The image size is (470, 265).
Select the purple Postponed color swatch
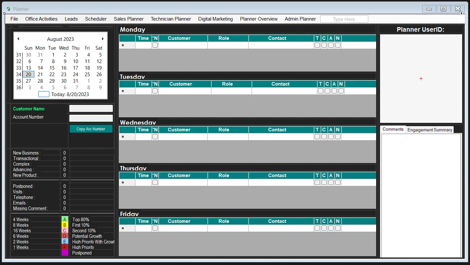click(65, 253)
